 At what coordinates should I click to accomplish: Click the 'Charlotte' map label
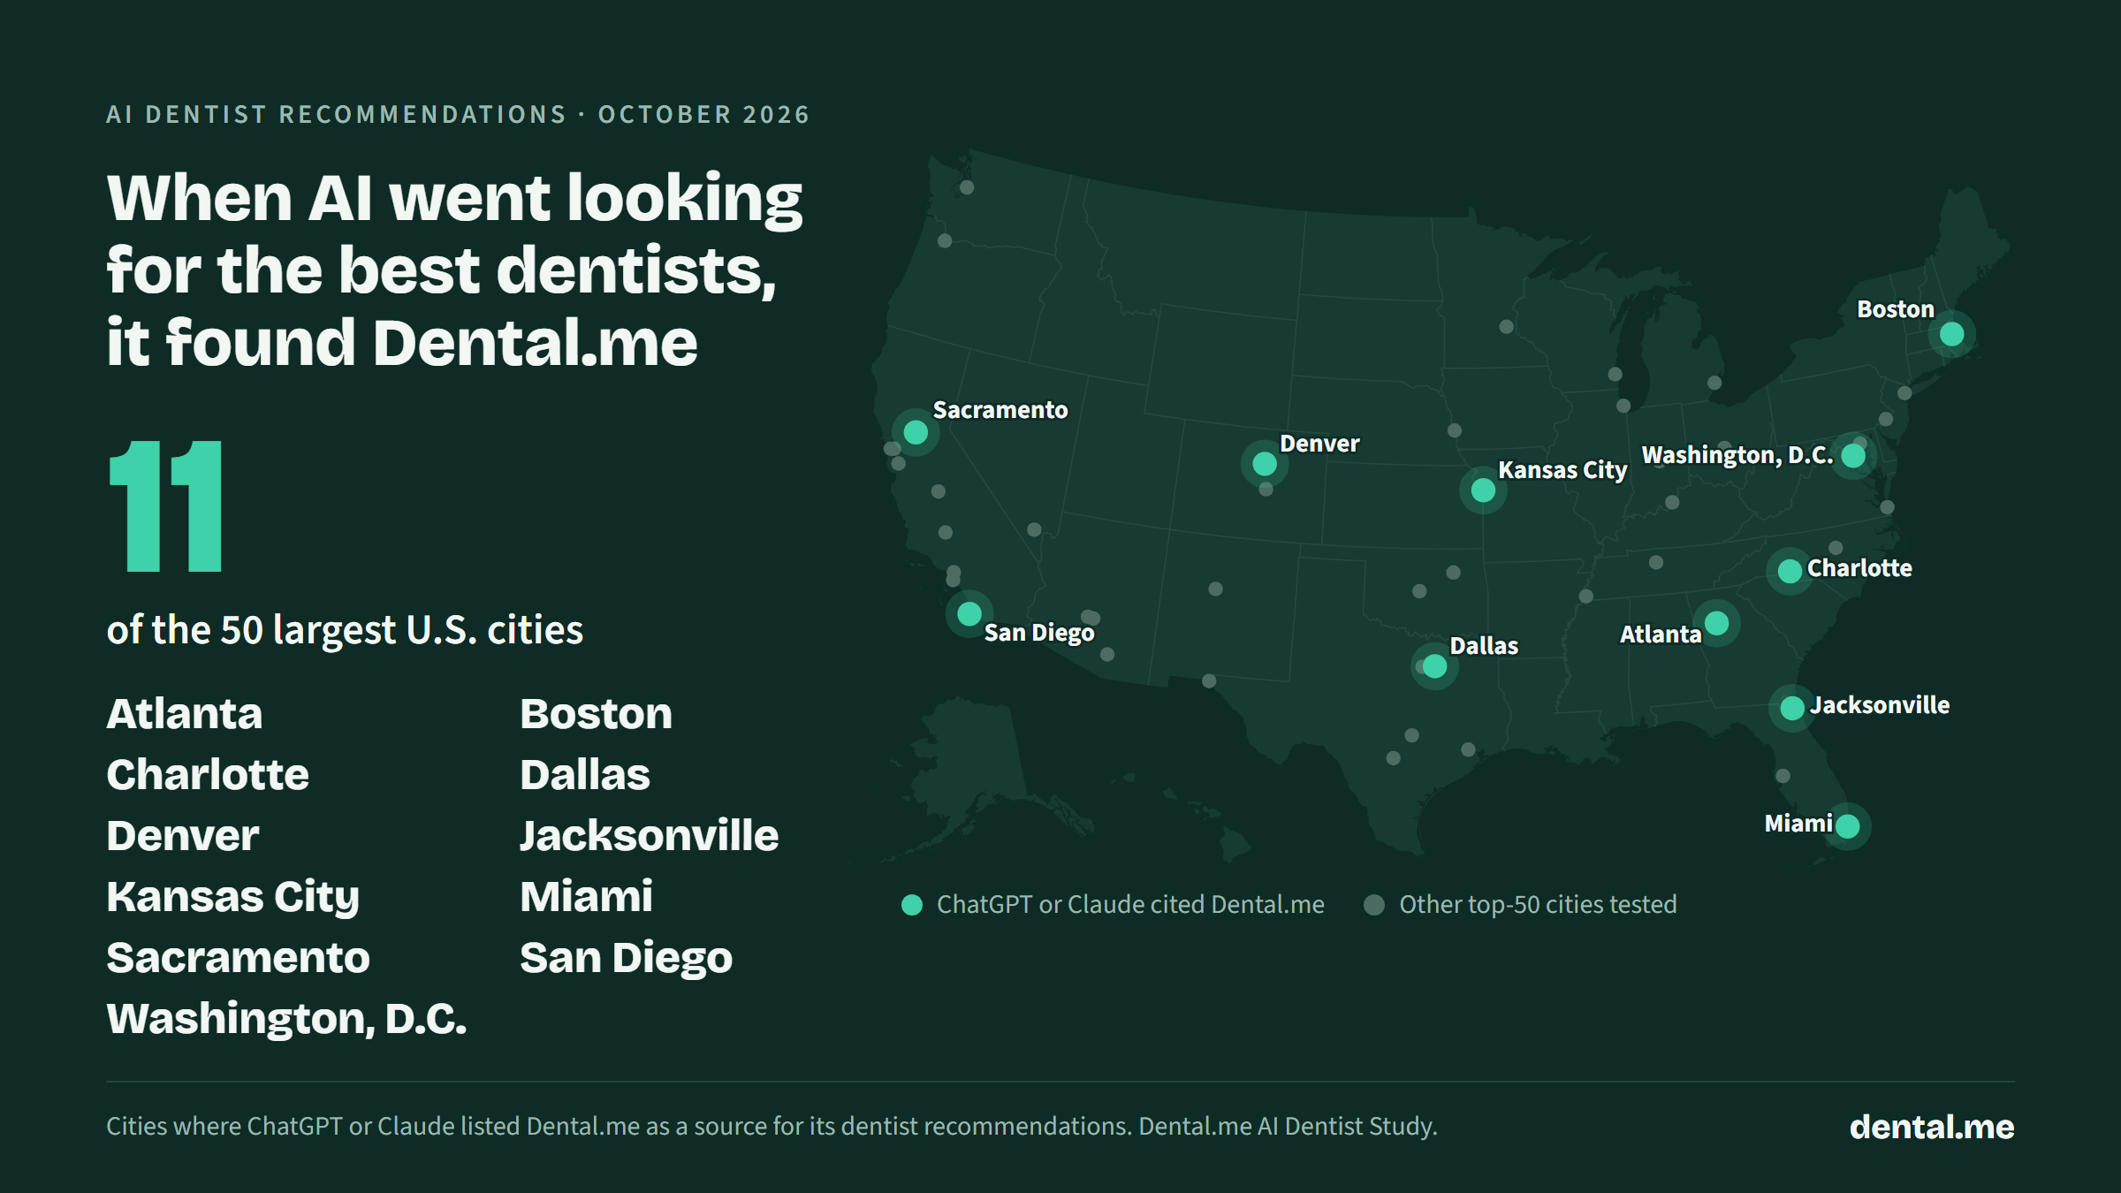point(1859,568)
